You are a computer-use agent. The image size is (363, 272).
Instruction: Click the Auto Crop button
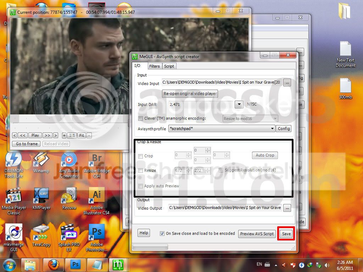click(x=265, y=155)
